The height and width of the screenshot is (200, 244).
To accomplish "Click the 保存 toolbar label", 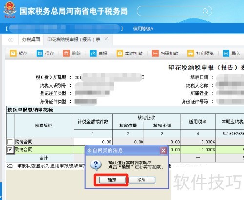I will [x=50, y=54].
